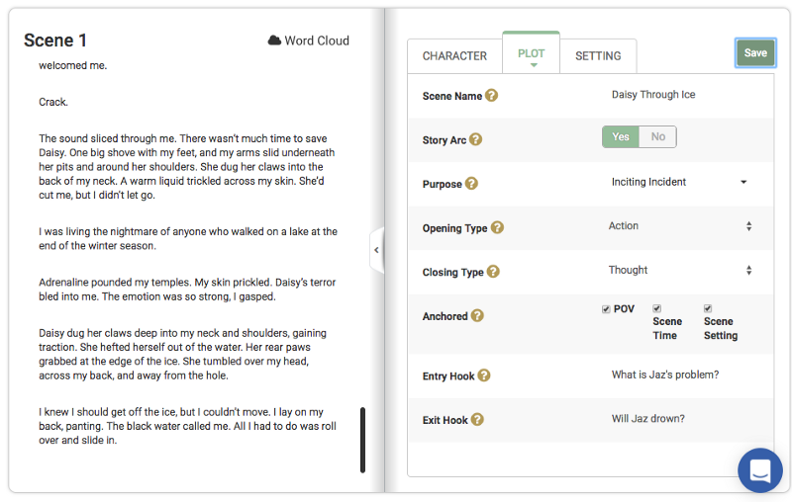Open the Purpose Inciting Incident dropdown
This screenshot has width=792, height=502.
coord(679,182)
